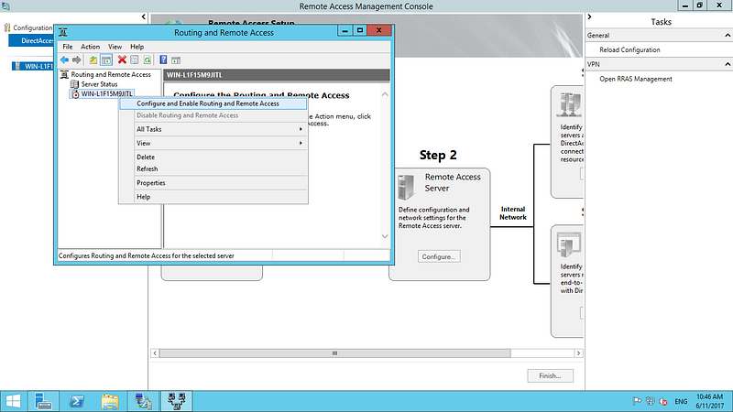Click the Action Center flag tray icon
This screenshot has height=412, width=733.
(x=637, y=401)
